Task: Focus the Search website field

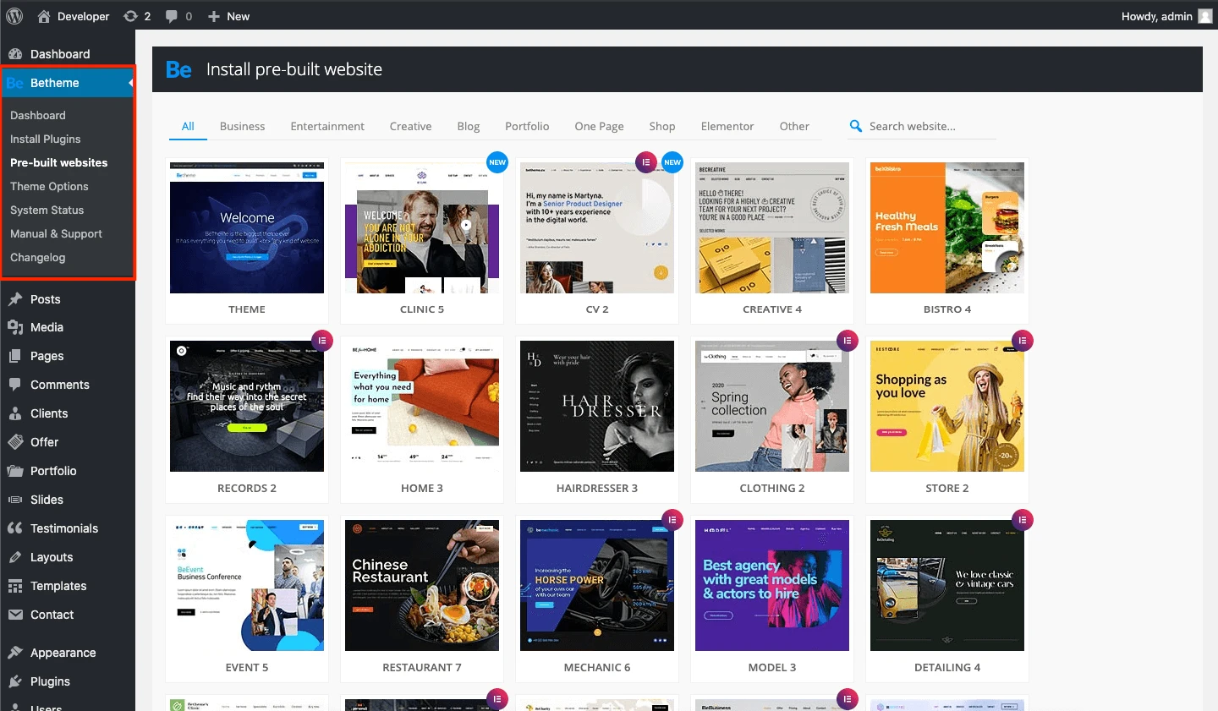Action: pyautogui.click(x=930, y=126)
